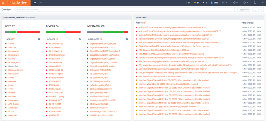This screenshot has width=266, height=121.
Task: Click the LiveAction logo
Action: tap(18, 3)
